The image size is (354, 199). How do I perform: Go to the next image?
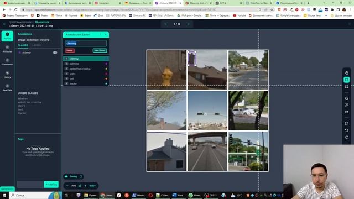[189, 24]
